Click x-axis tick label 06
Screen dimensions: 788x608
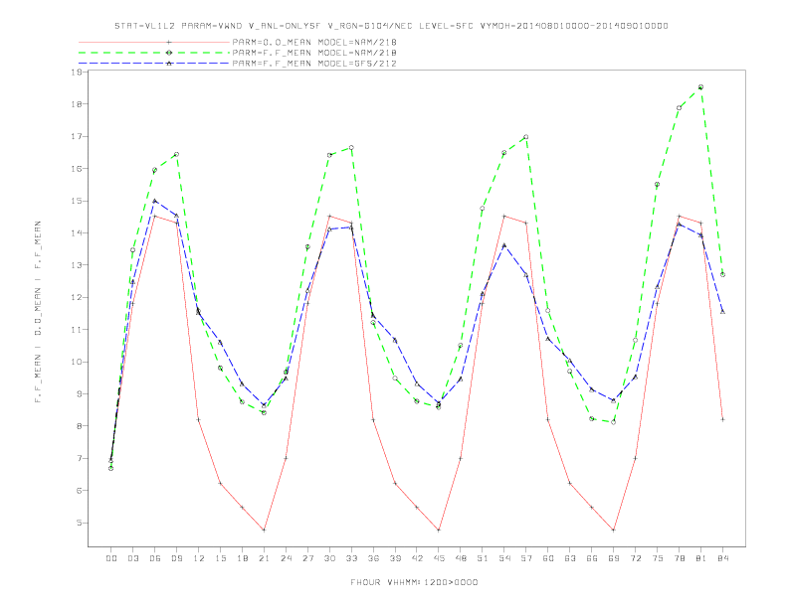(155, 558)
